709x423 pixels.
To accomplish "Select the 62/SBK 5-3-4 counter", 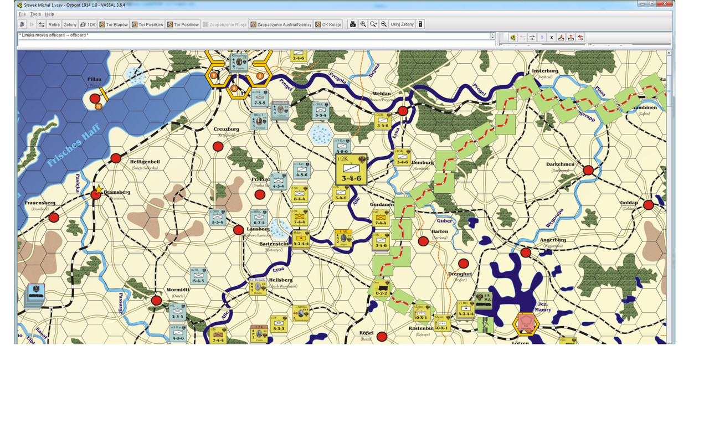I will tap(218, 218).
